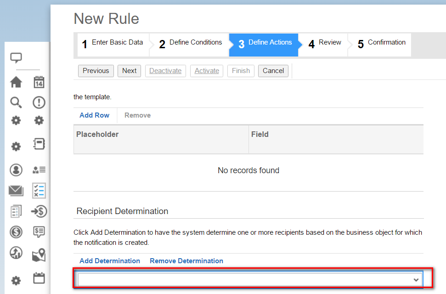This screenshot has width=446, height=294.
Task: Open the people list icon
Action: (39, 170)
